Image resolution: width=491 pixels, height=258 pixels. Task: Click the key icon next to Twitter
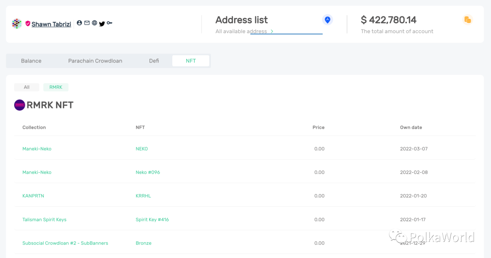pyautogui.click(x=109, y=23)
